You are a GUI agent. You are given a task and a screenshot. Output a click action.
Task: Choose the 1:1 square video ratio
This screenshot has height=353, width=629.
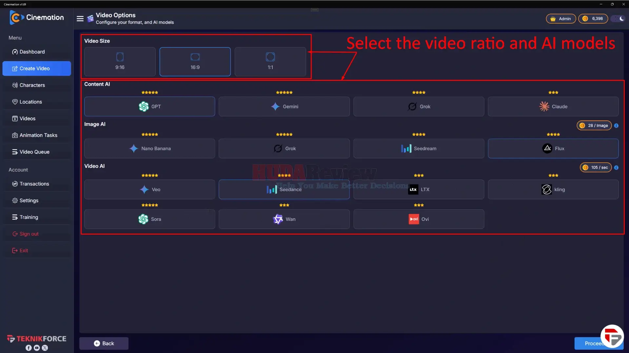tap(270, 62)
